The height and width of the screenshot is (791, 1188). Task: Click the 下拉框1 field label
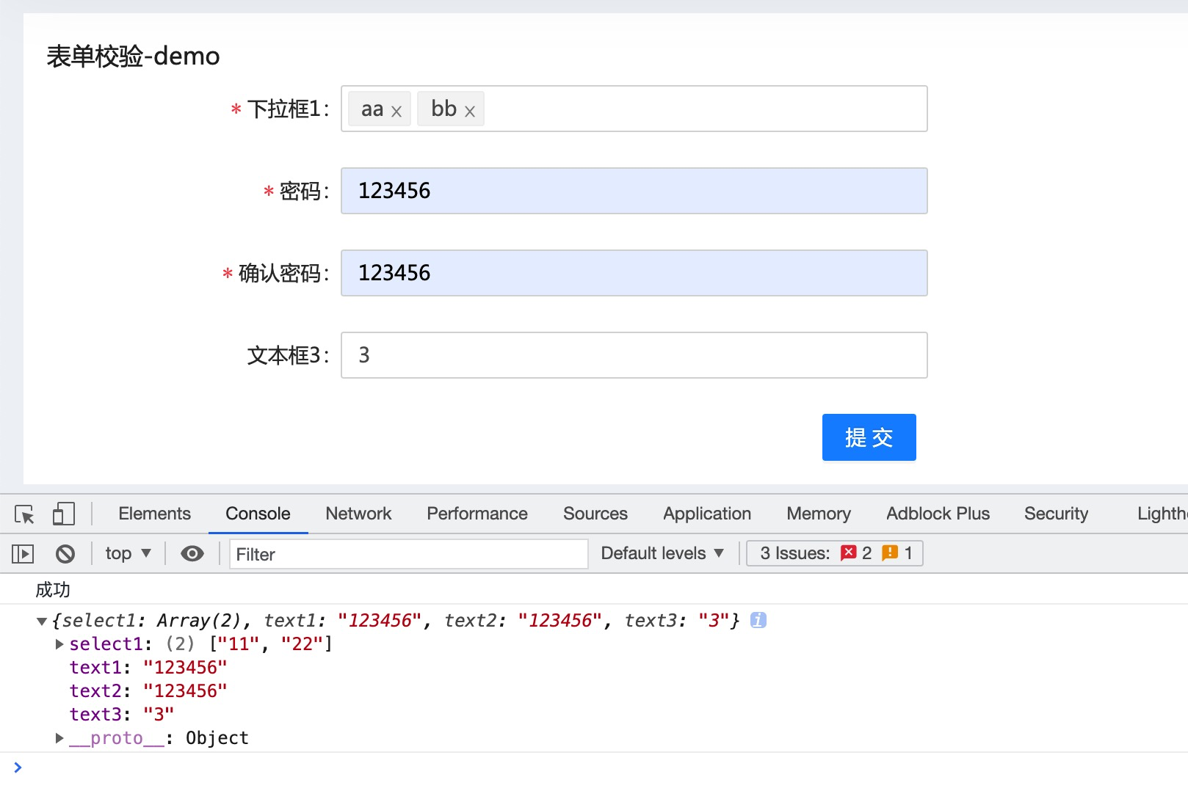(x=289, y=109)
